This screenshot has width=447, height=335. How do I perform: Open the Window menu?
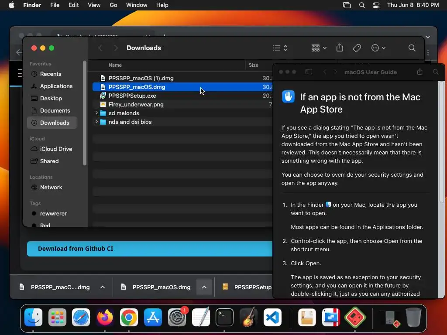137,5
